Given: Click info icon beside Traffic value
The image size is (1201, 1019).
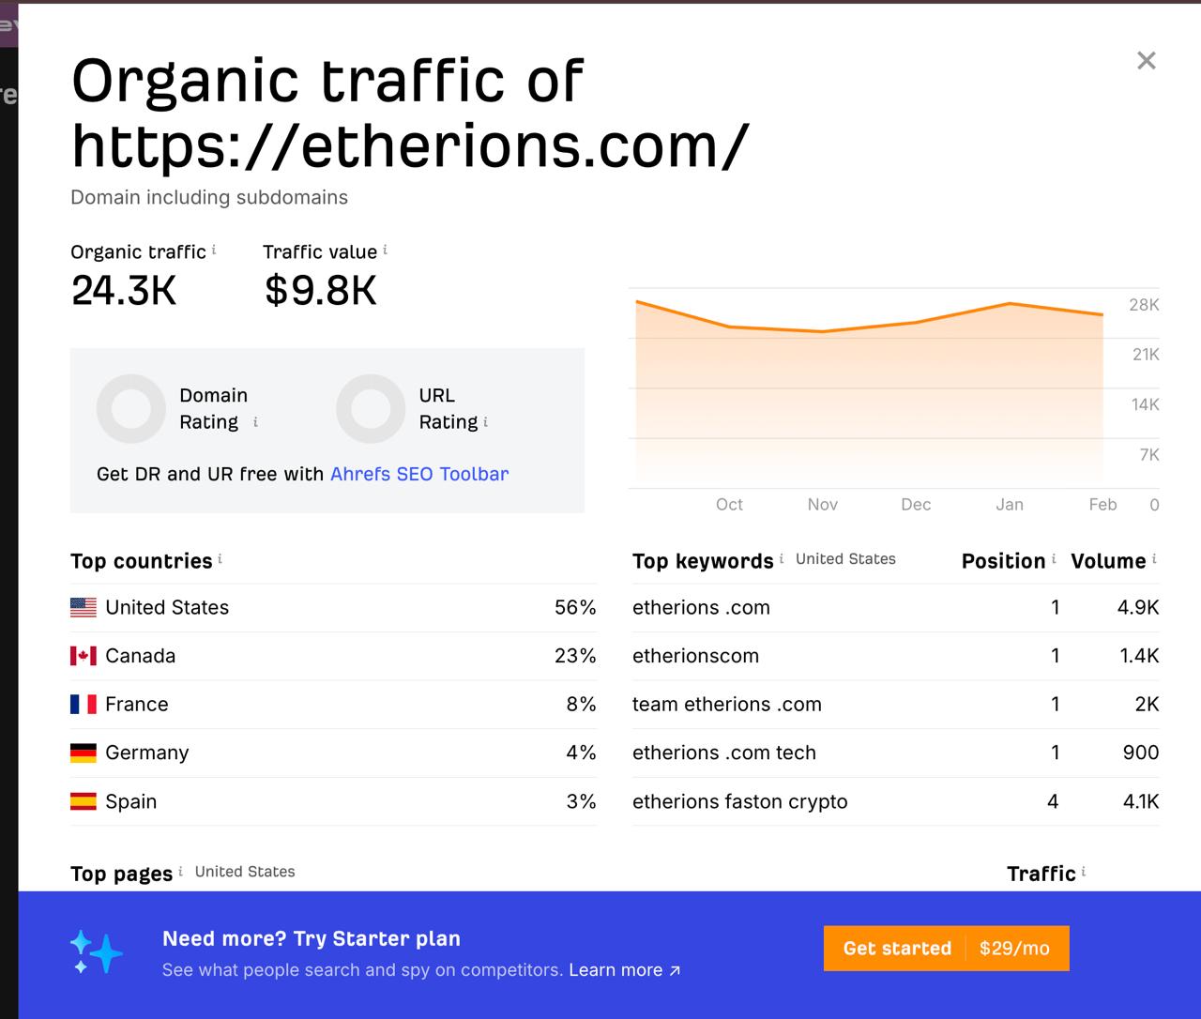Looking at the screenshot, I should (385, 250).
